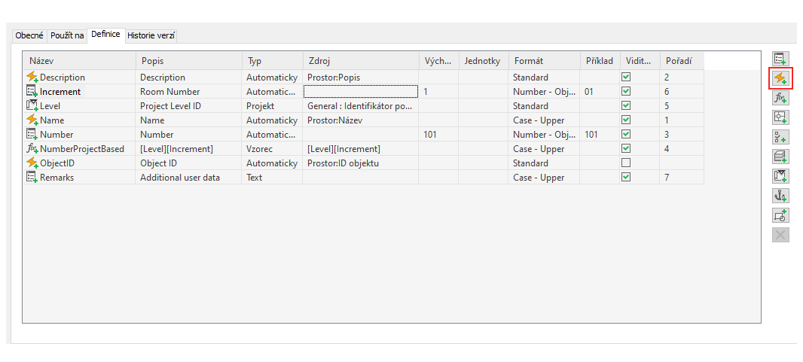This screenshot has height=362, width=803.
Task: Click the anchor add attribute icon
Action: (x=780, y=196)
